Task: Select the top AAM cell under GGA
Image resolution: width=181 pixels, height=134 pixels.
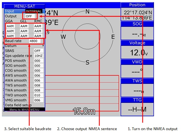Action: tap(10, 26)
